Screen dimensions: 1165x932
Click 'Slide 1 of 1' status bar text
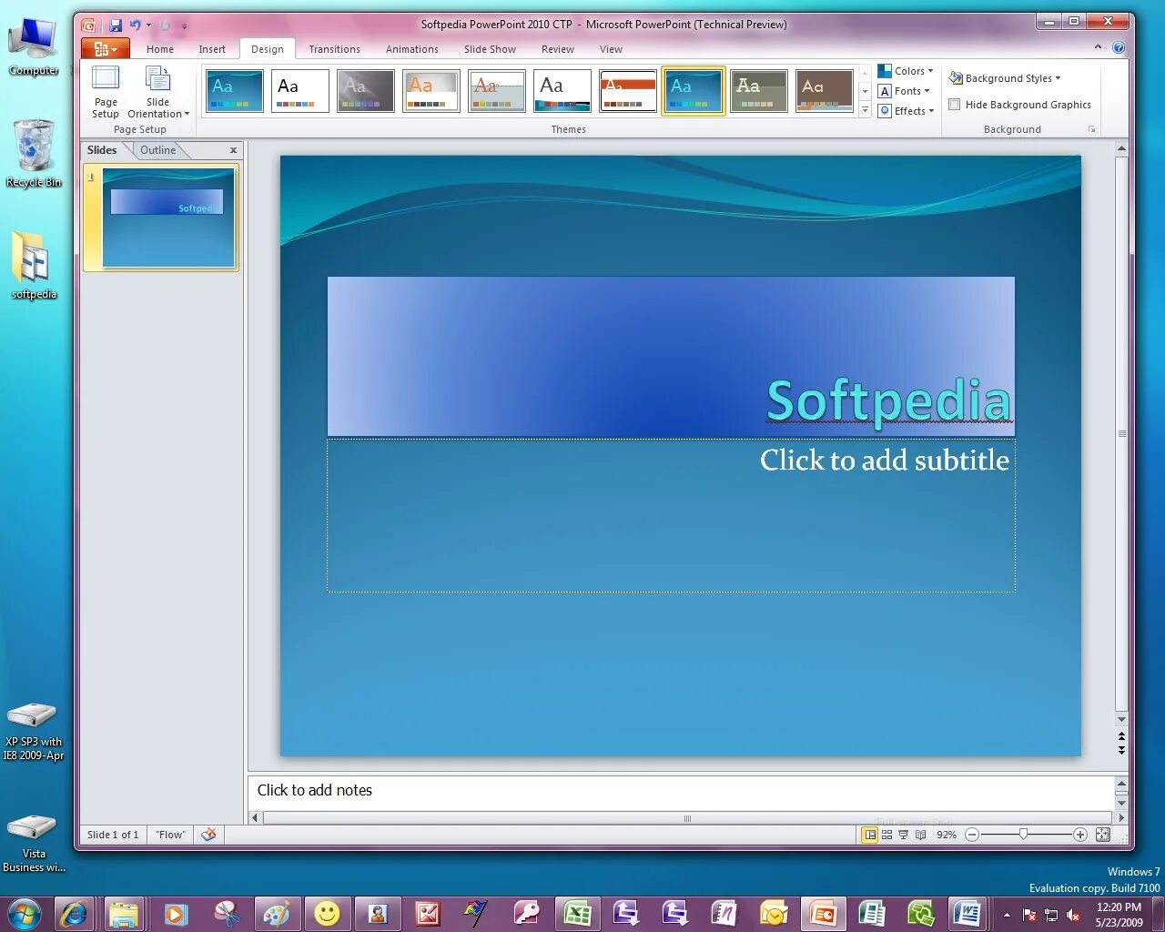tap(113, 835)
